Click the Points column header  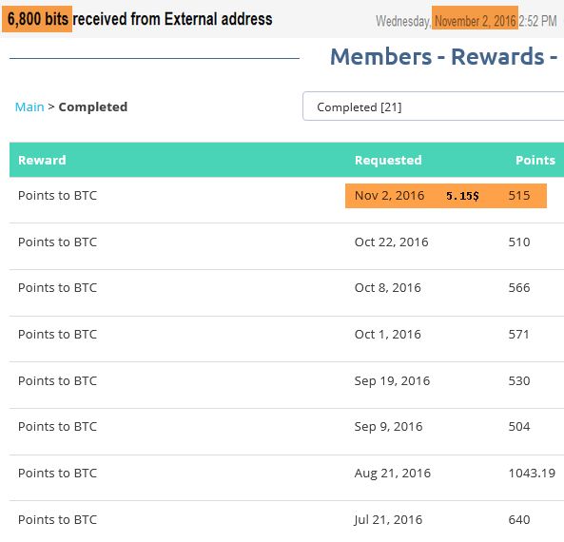(x=535, y=160)
